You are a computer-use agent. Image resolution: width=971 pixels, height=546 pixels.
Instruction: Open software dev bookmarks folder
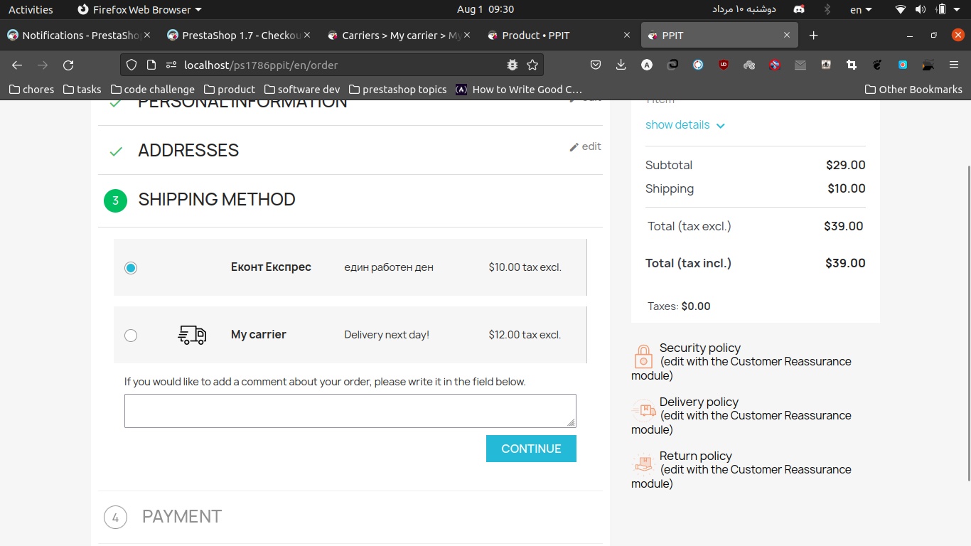pos(302,90)
